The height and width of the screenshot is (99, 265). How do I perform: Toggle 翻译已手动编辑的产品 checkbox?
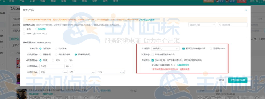(183, 49)
